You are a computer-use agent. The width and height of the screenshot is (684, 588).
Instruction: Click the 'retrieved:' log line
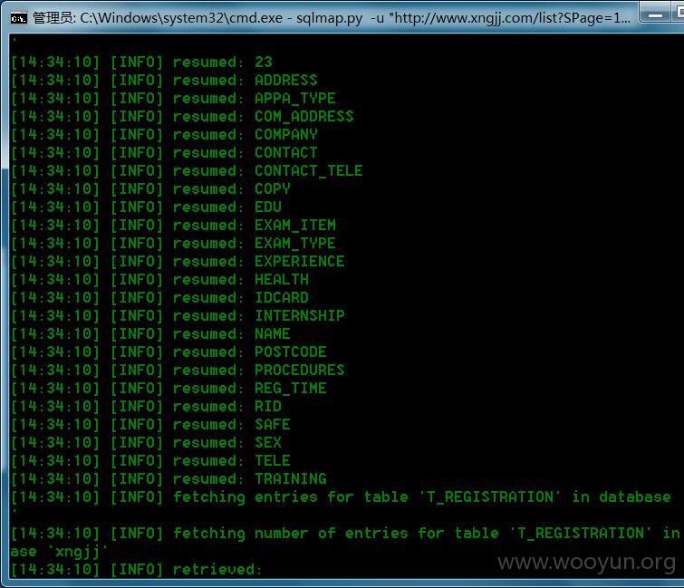(x=136, y=569)
